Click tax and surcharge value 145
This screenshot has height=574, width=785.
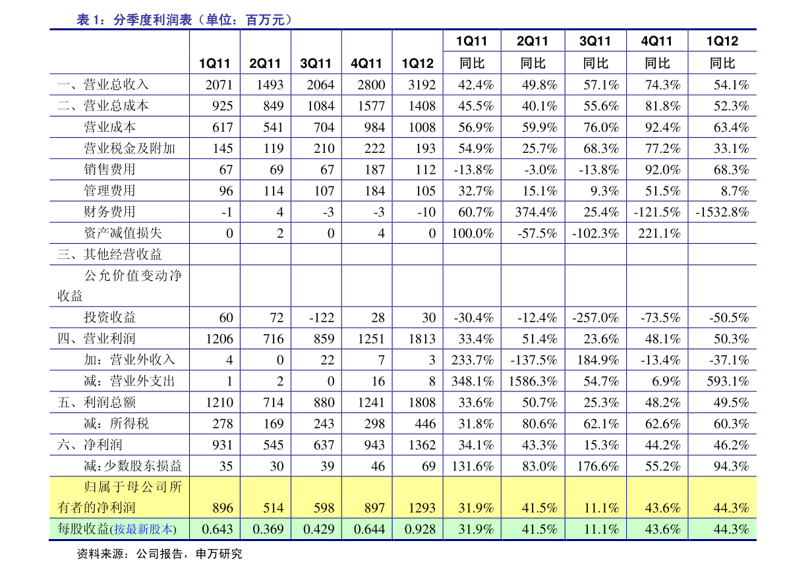click(223, 149)
